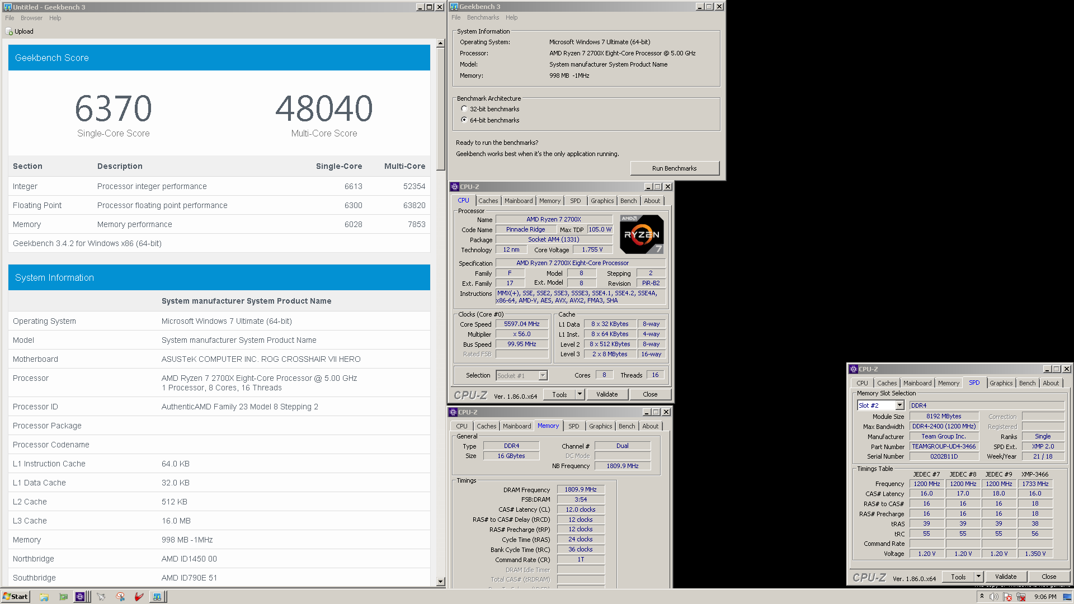Click the Core Speed value 5597.04 MHz

tap(522, 324)
